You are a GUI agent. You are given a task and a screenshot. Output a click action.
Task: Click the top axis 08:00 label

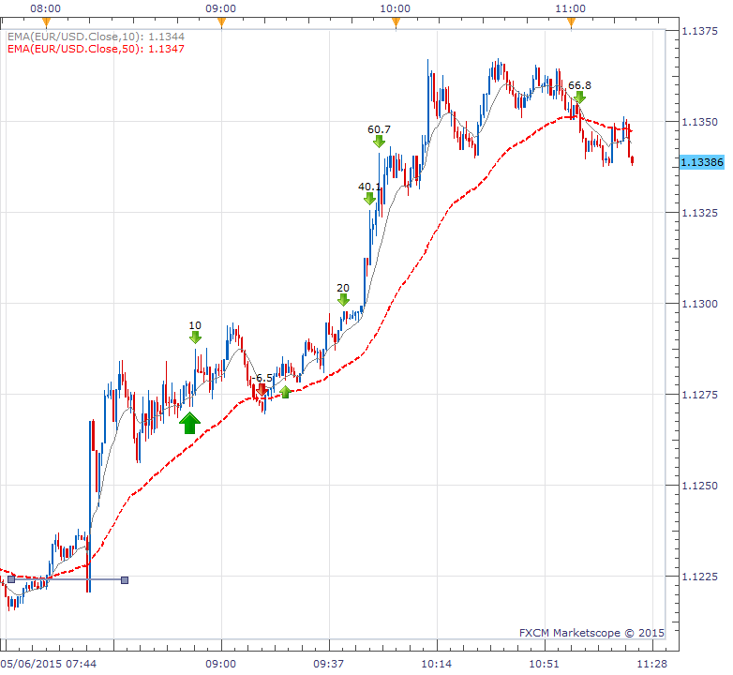click(x=45, y=8)
